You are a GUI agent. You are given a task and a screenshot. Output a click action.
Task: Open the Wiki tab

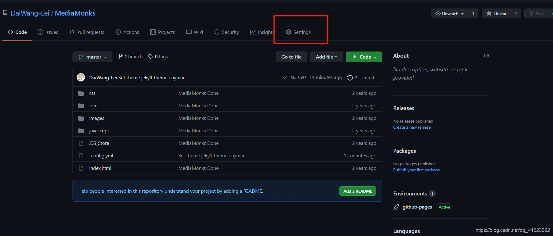pyautogui.click(x=195, y=32)
